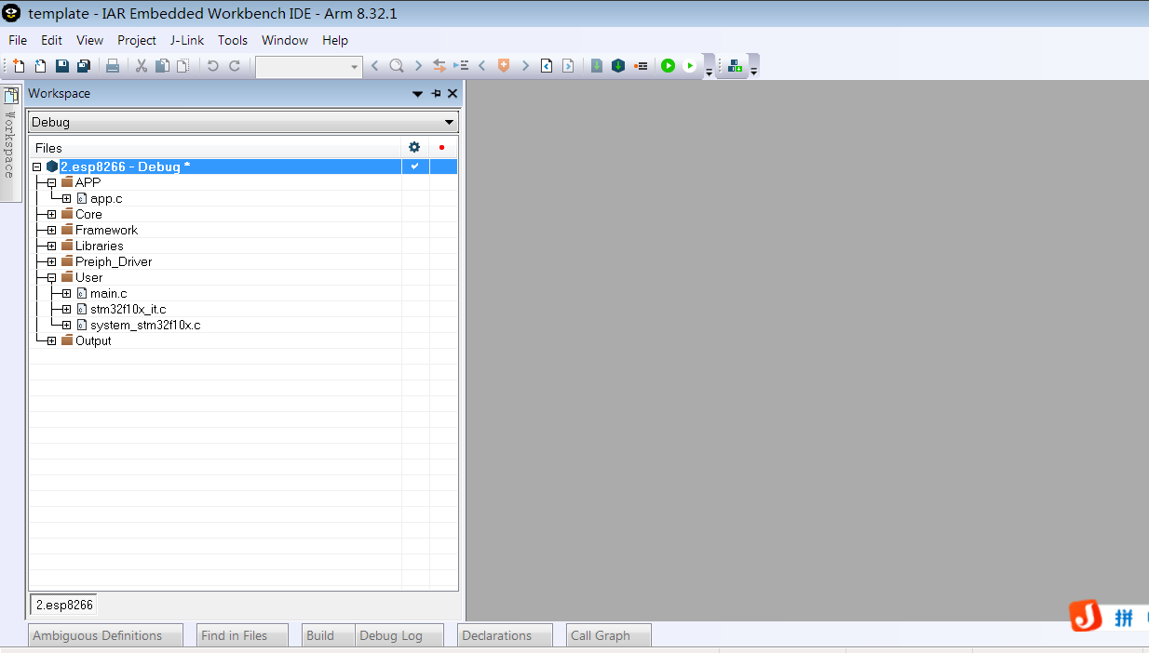The image size is (1149, 653).
Task: Click the Save All toolbar icon
Action: click(84, 66)
